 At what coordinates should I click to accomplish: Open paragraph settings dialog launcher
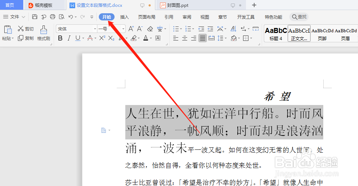[259, 44]
